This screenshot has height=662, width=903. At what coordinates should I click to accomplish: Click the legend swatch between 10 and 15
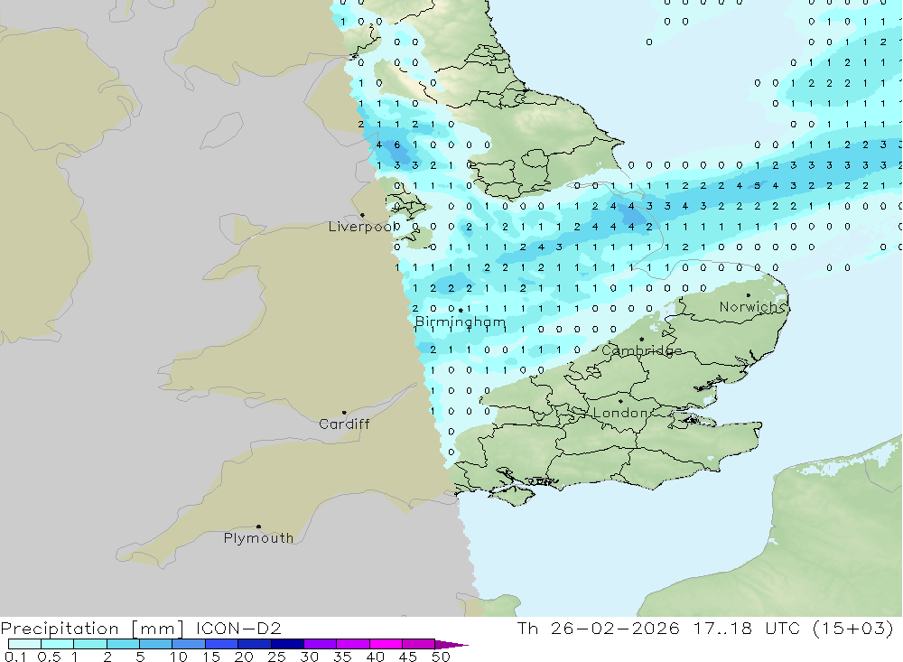pos(189,644)
